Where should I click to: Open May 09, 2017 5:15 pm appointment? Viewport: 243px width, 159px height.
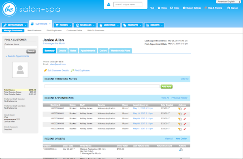[x=143, y=118]
